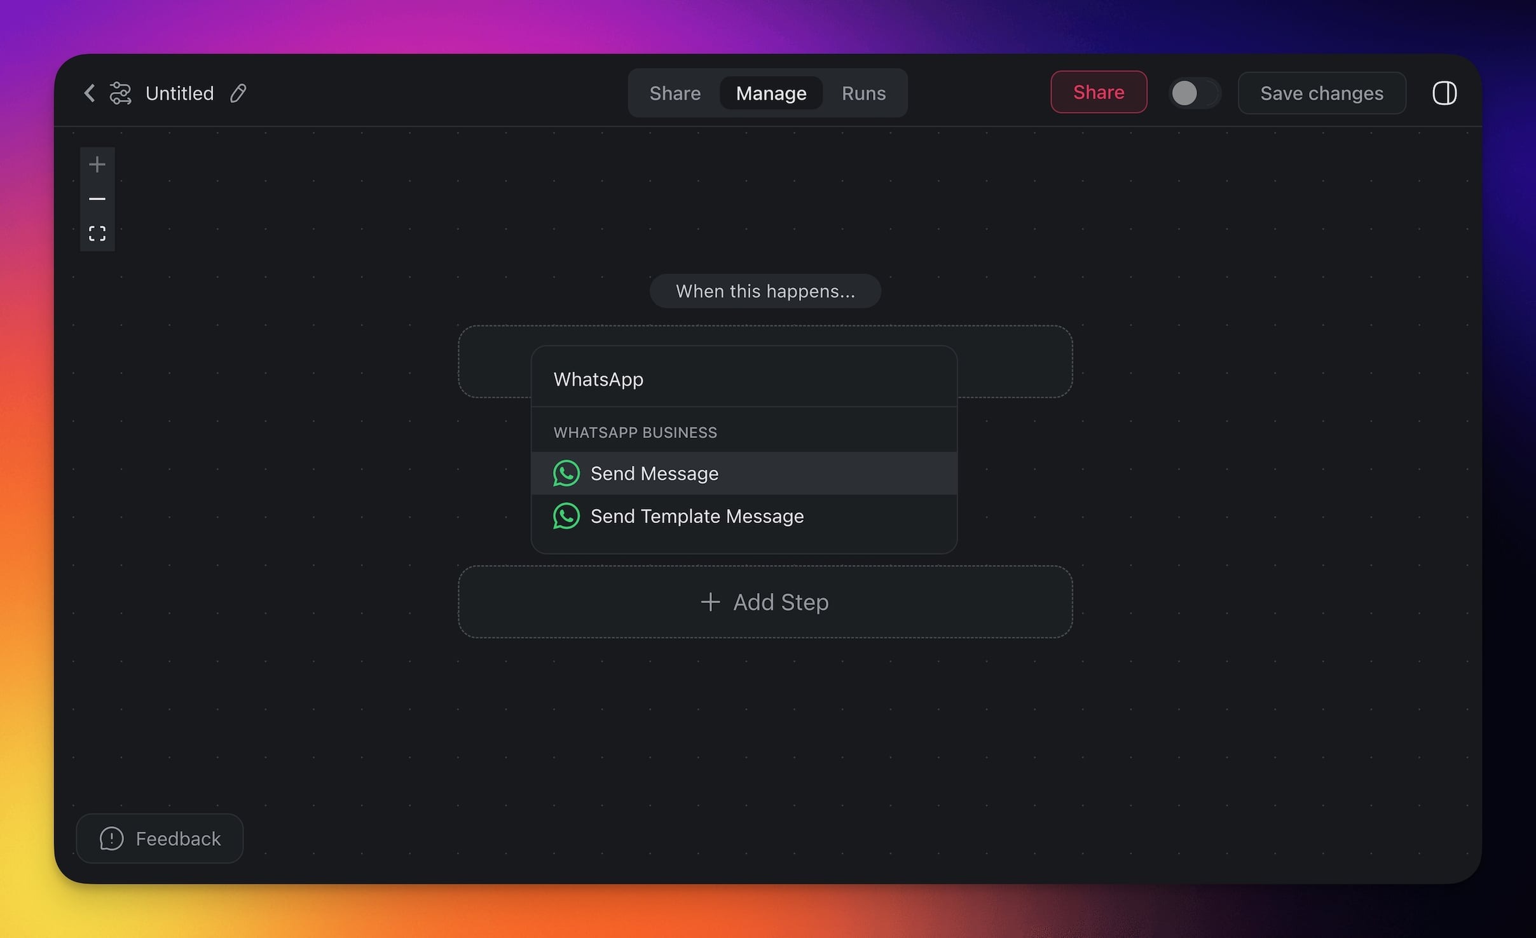Click WhatsApp icon beside Send Template Message
This screenshot has width=1536, height=938.
tap(566, 516)
